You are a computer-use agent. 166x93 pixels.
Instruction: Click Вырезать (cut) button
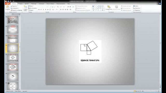click(x=14, y=6)
